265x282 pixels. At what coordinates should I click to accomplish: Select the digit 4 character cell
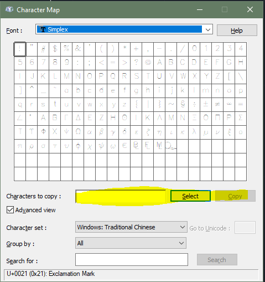(x=241, y=49)
